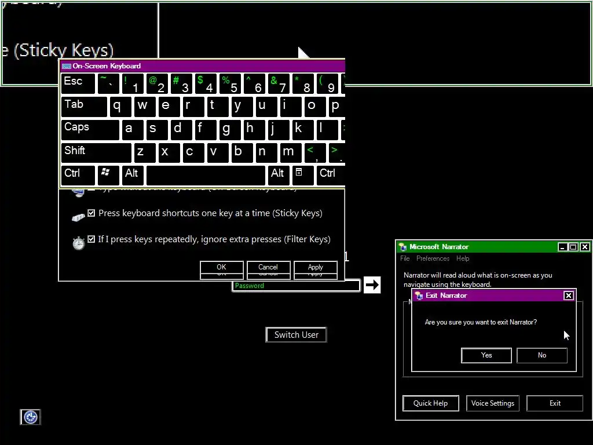Open the Preferences menu in Narrator
The height and width of the screenshot is (445, 593).
tap(433, 258)
